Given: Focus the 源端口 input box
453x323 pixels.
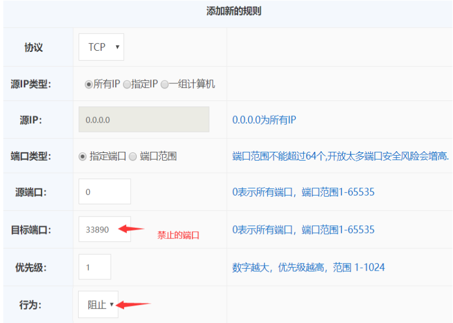Looking at the screenshot, I should 105,192.
